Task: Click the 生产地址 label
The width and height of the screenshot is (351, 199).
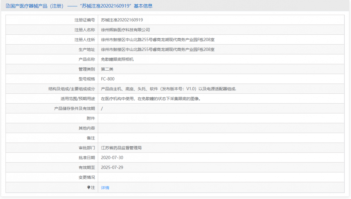Action: point(87,50)
